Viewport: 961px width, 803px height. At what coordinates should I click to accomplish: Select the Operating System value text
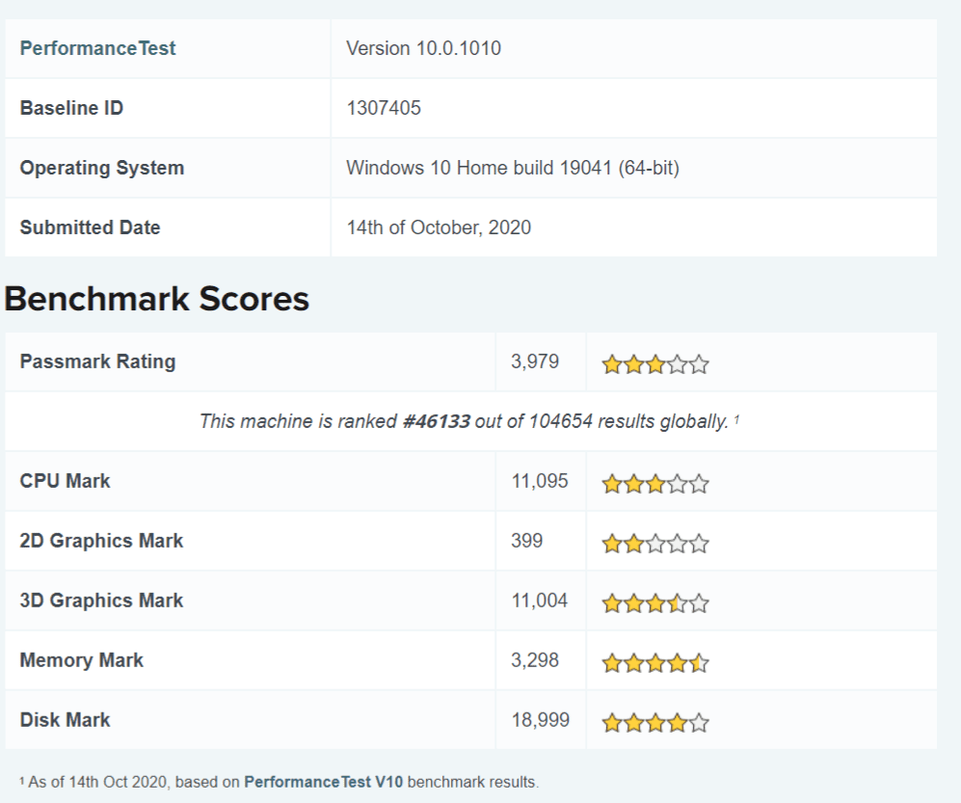512,168
